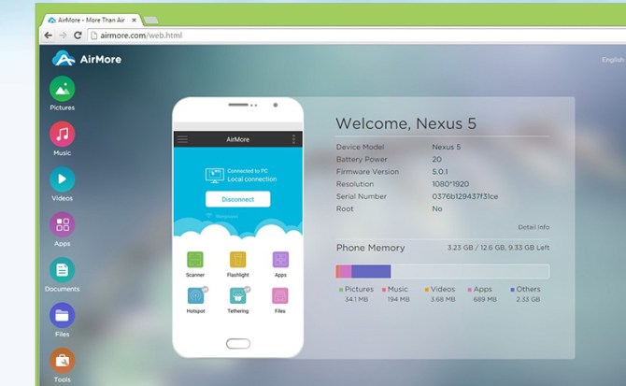This screenshot has height=386, width=626.
Task: Open the Music section in sidebar
Action: (x=63, y=138)
